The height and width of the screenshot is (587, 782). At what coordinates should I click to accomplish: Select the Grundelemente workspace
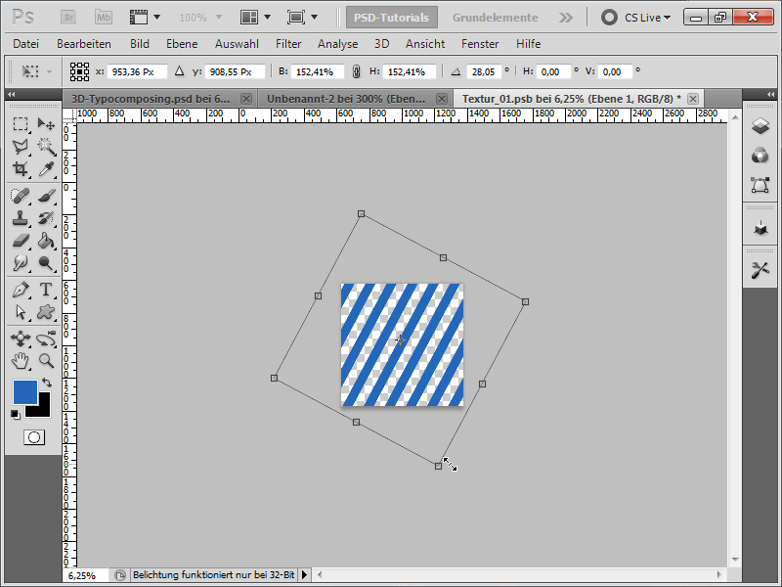click(x=496, y=18)
